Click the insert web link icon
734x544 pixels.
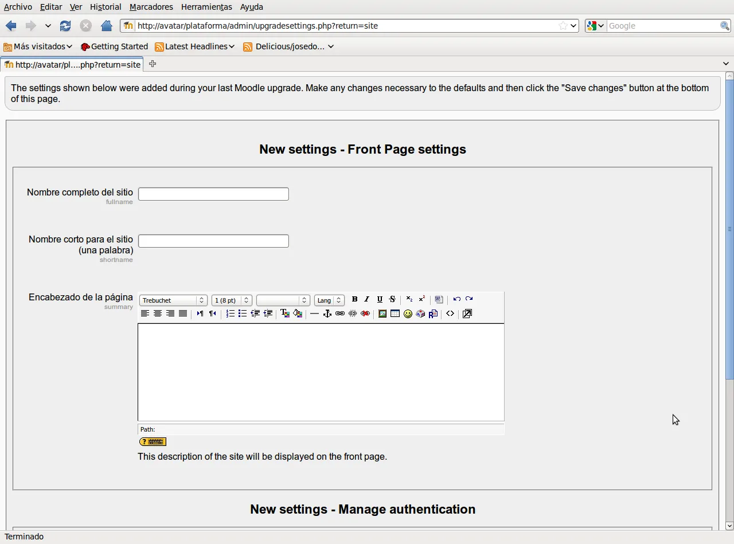(340, 314)
